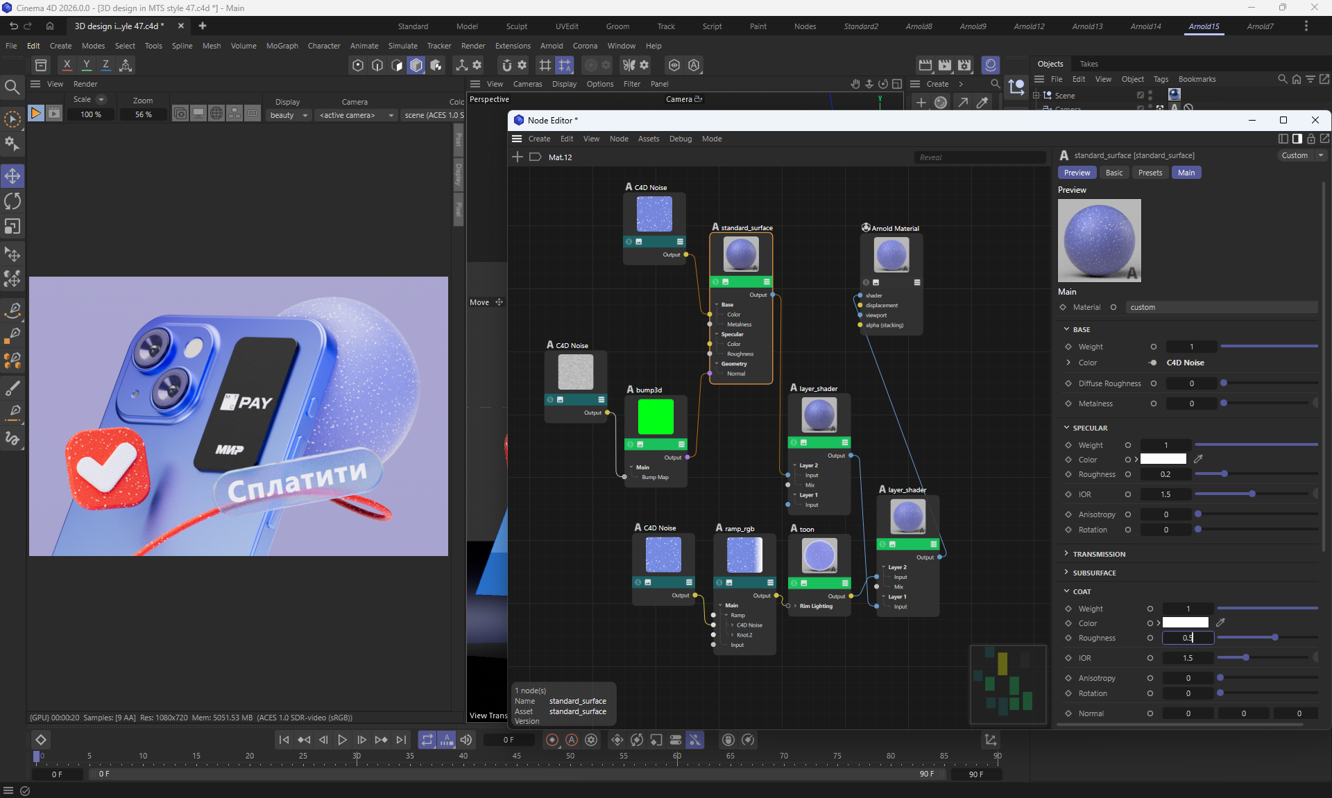Viewport: 1332px width, 798px height.
Task: Click the Basic tab button
Action: click(1113, 173)
